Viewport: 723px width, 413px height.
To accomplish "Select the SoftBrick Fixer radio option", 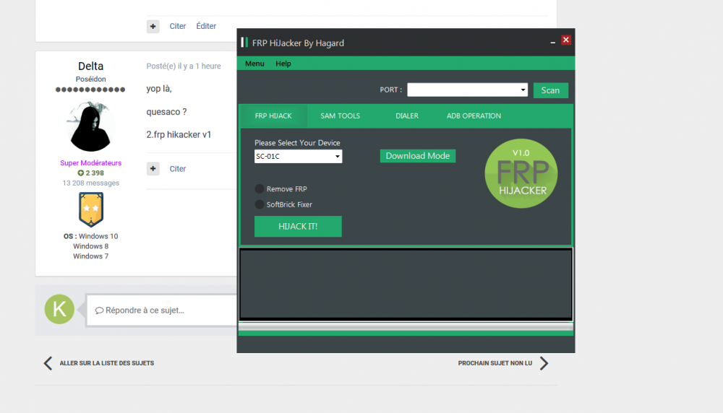I will click(x=260, y=204).
